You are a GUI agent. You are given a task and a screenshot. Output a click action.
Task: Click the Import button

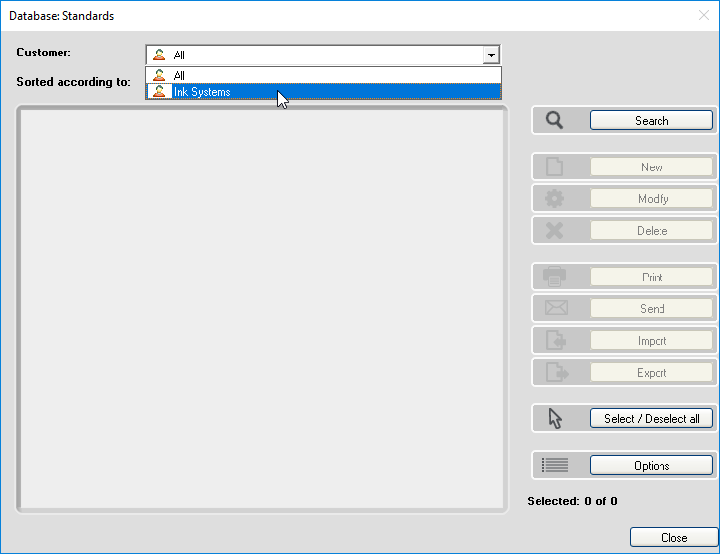pyautogui.click(x=652, y=341)
